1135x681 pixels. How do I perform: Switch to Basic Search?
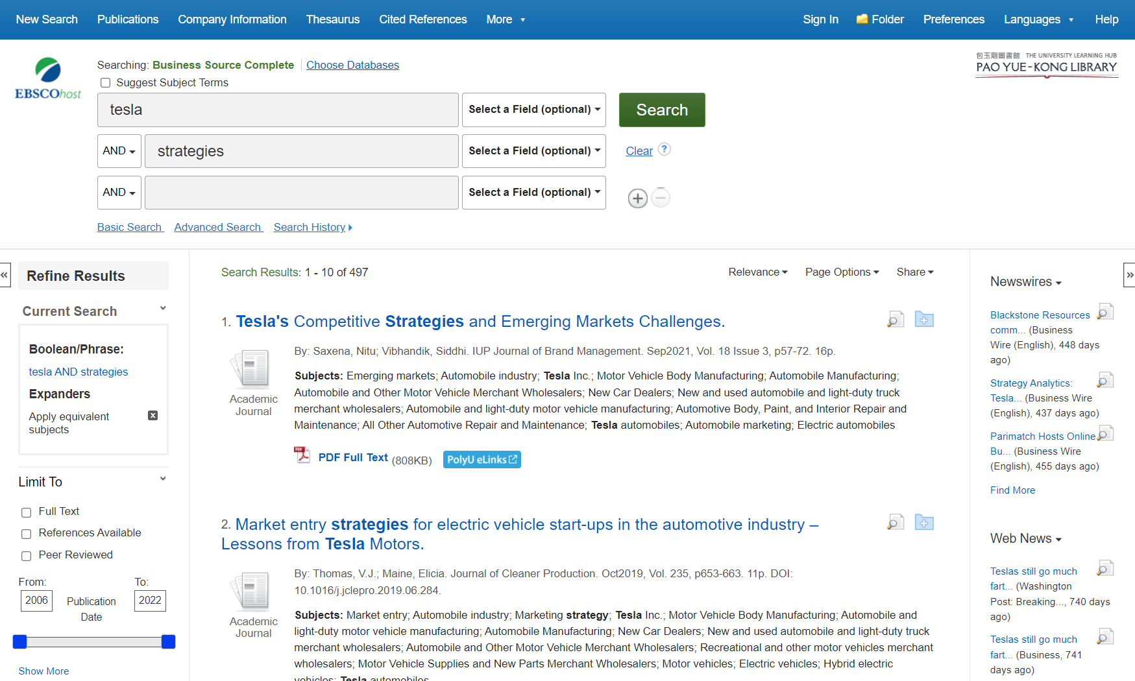coord(129,227)
